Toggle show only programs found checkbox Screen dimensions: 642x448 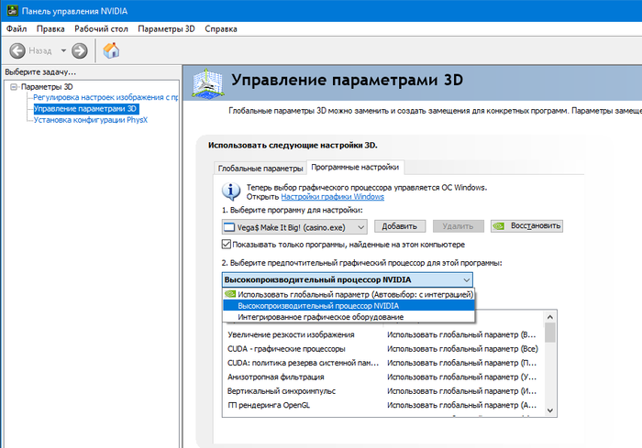pos(227,245)
